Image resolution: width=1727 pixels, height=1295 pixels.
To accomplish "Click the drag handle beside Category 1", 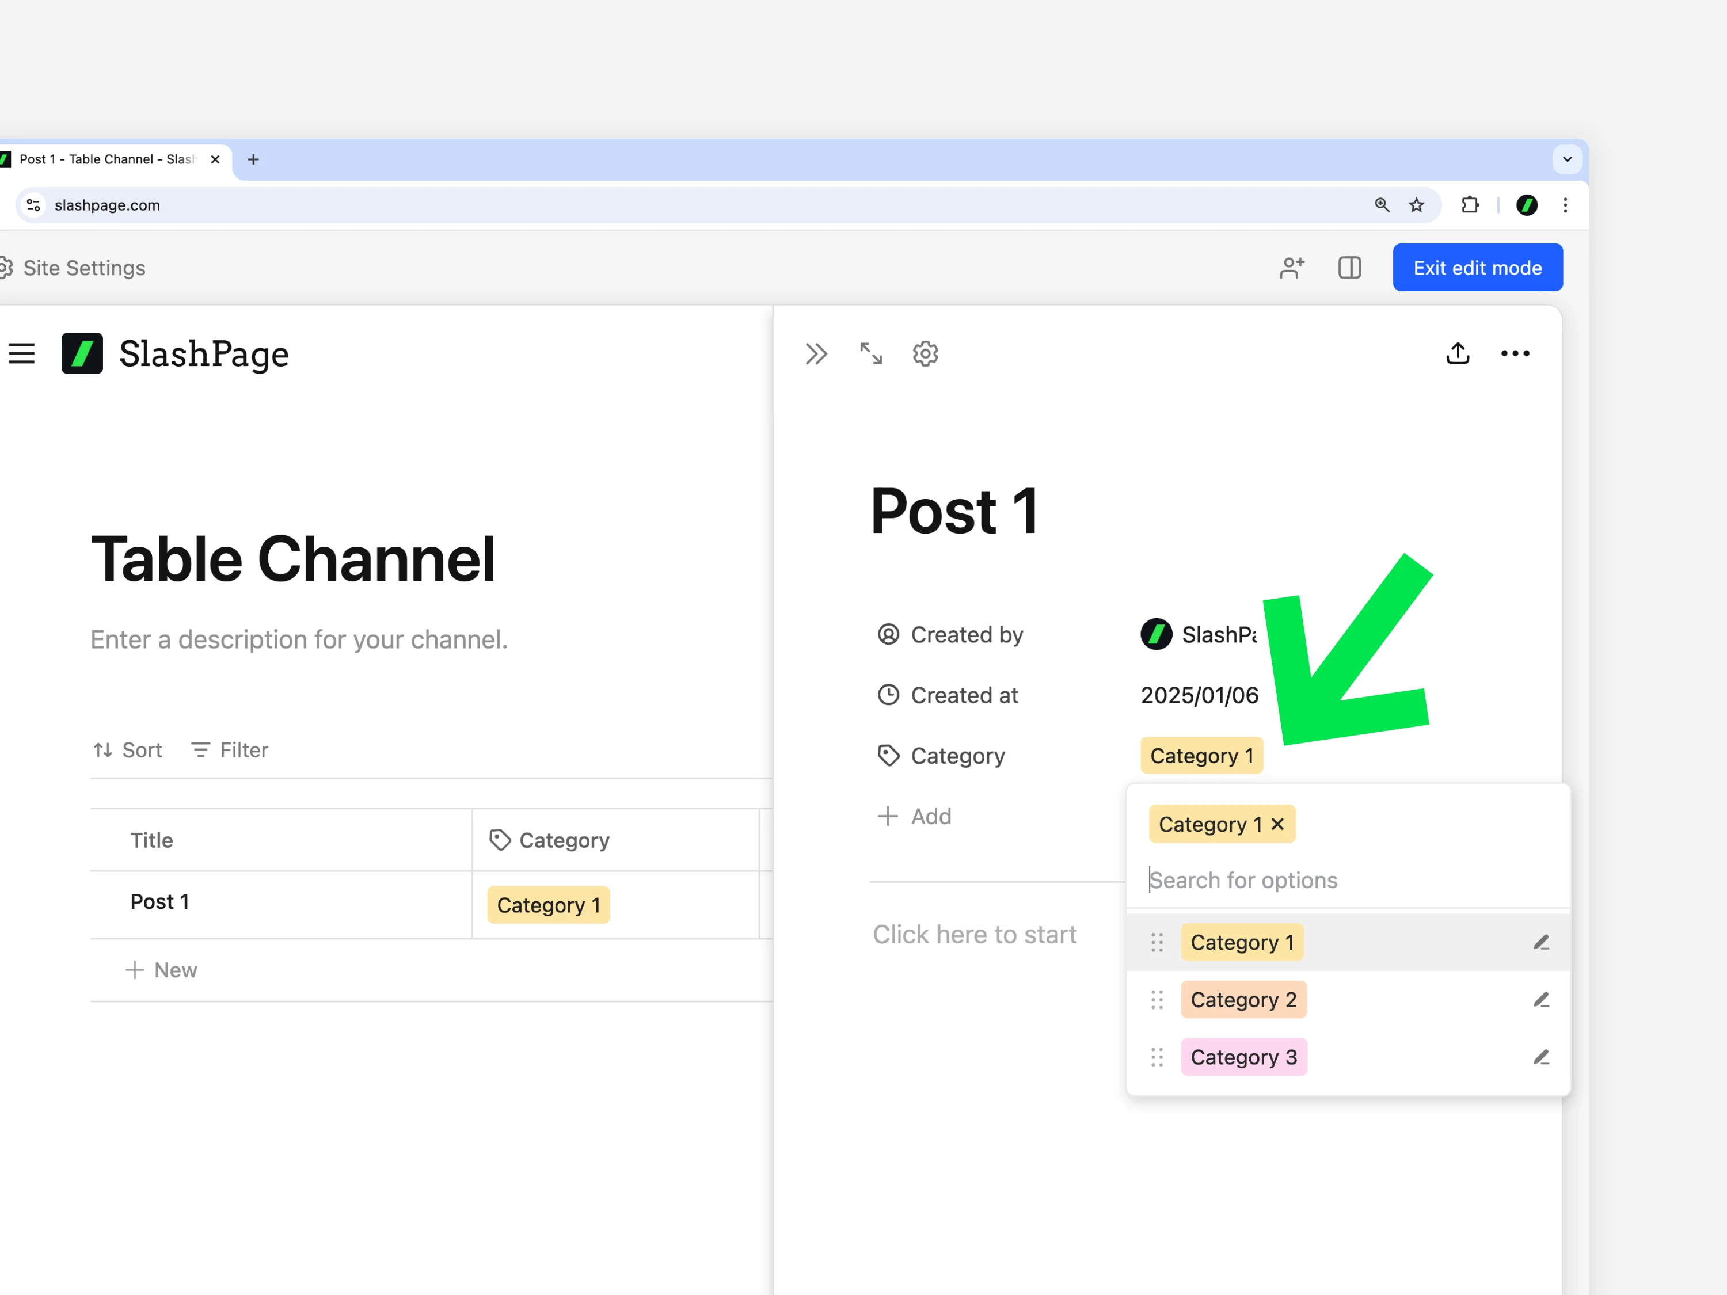I will 1157,942.
